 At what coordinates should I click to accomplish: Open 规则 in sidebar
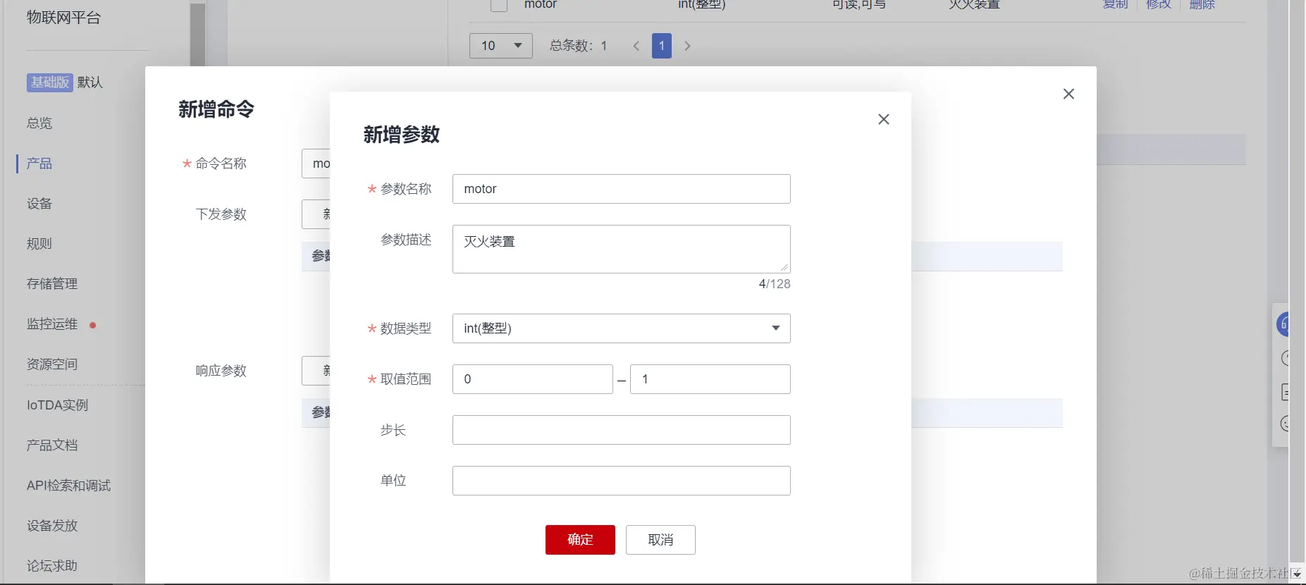click(x=39, y=244)
